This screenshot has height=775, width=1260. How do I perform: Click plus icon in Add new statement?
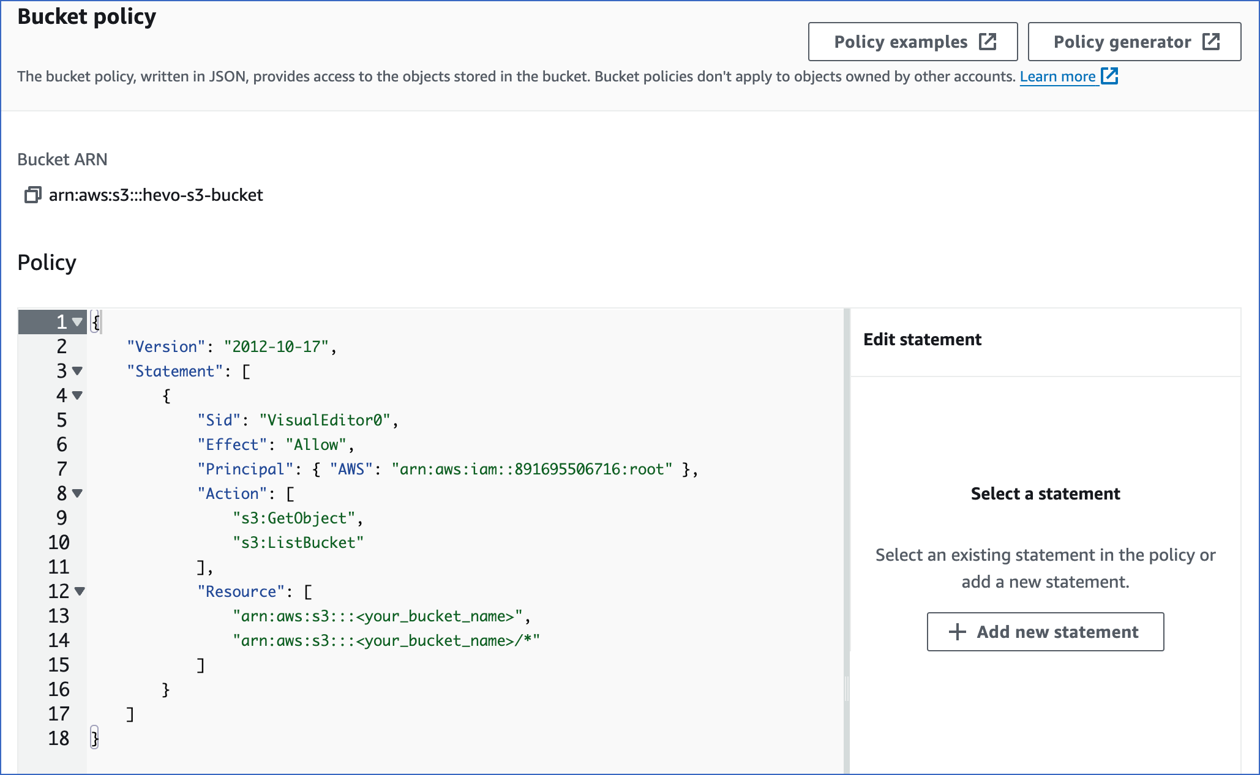pyautogui.click(x=958, y=632)
